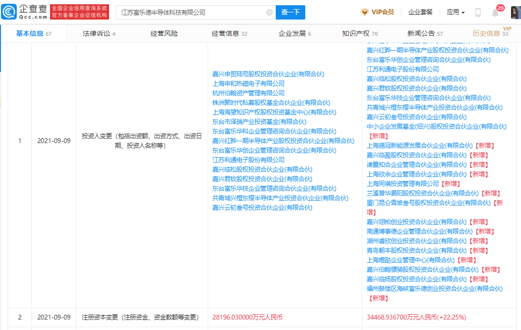Switch to 法律诉讼 tab
521x330 pixels.
point(99,33)
